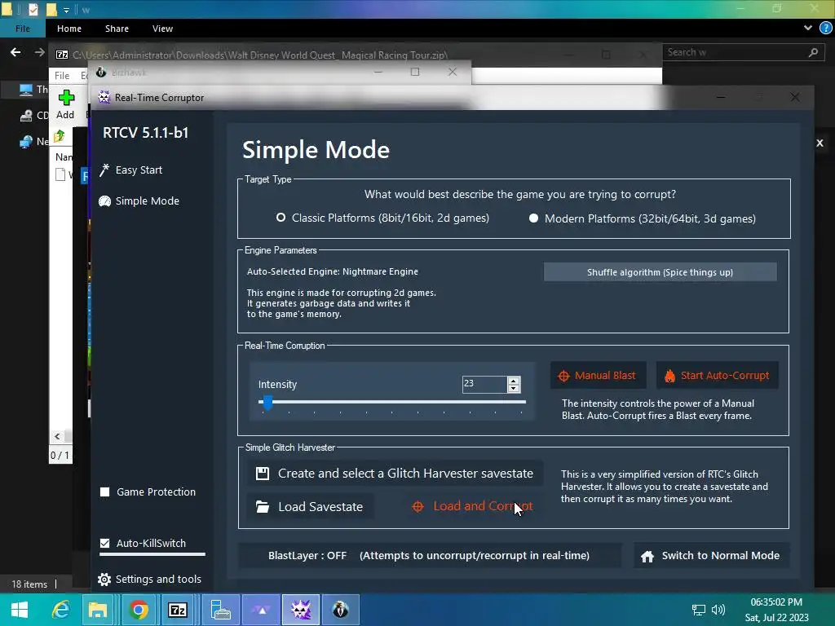
Task: Uncheck Auto-KillSwitch checkbox
Action: (105, 543)
